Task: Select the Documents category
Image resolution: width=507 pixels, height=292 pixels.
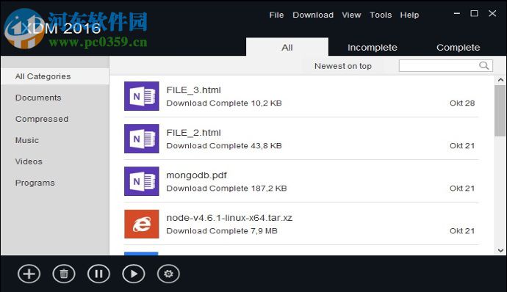Action: point(38,98)
